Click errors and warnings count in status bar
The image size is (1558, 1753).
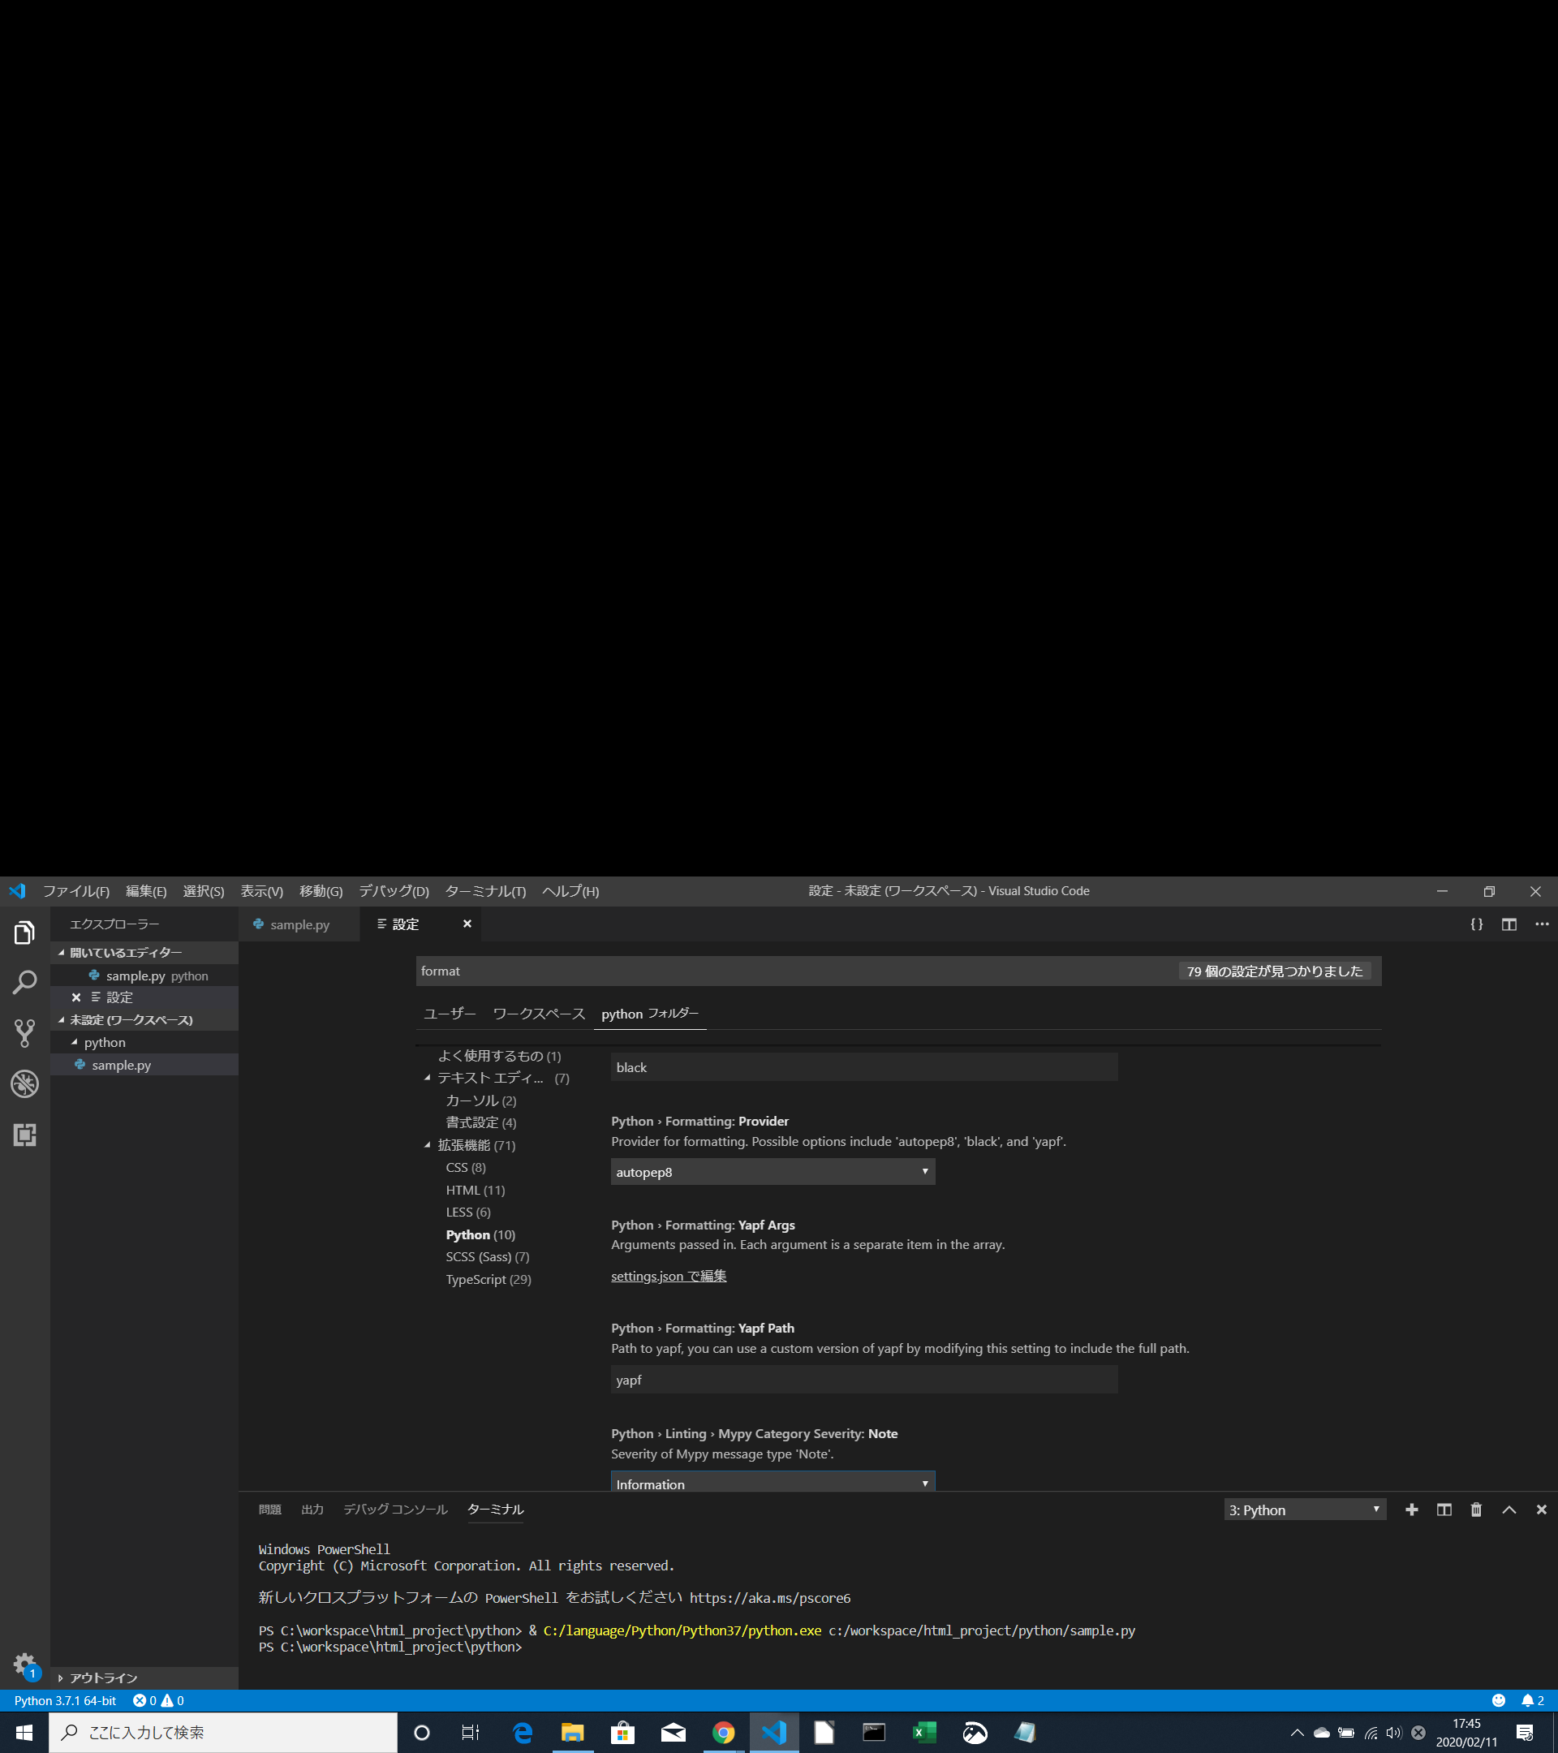158,1699
